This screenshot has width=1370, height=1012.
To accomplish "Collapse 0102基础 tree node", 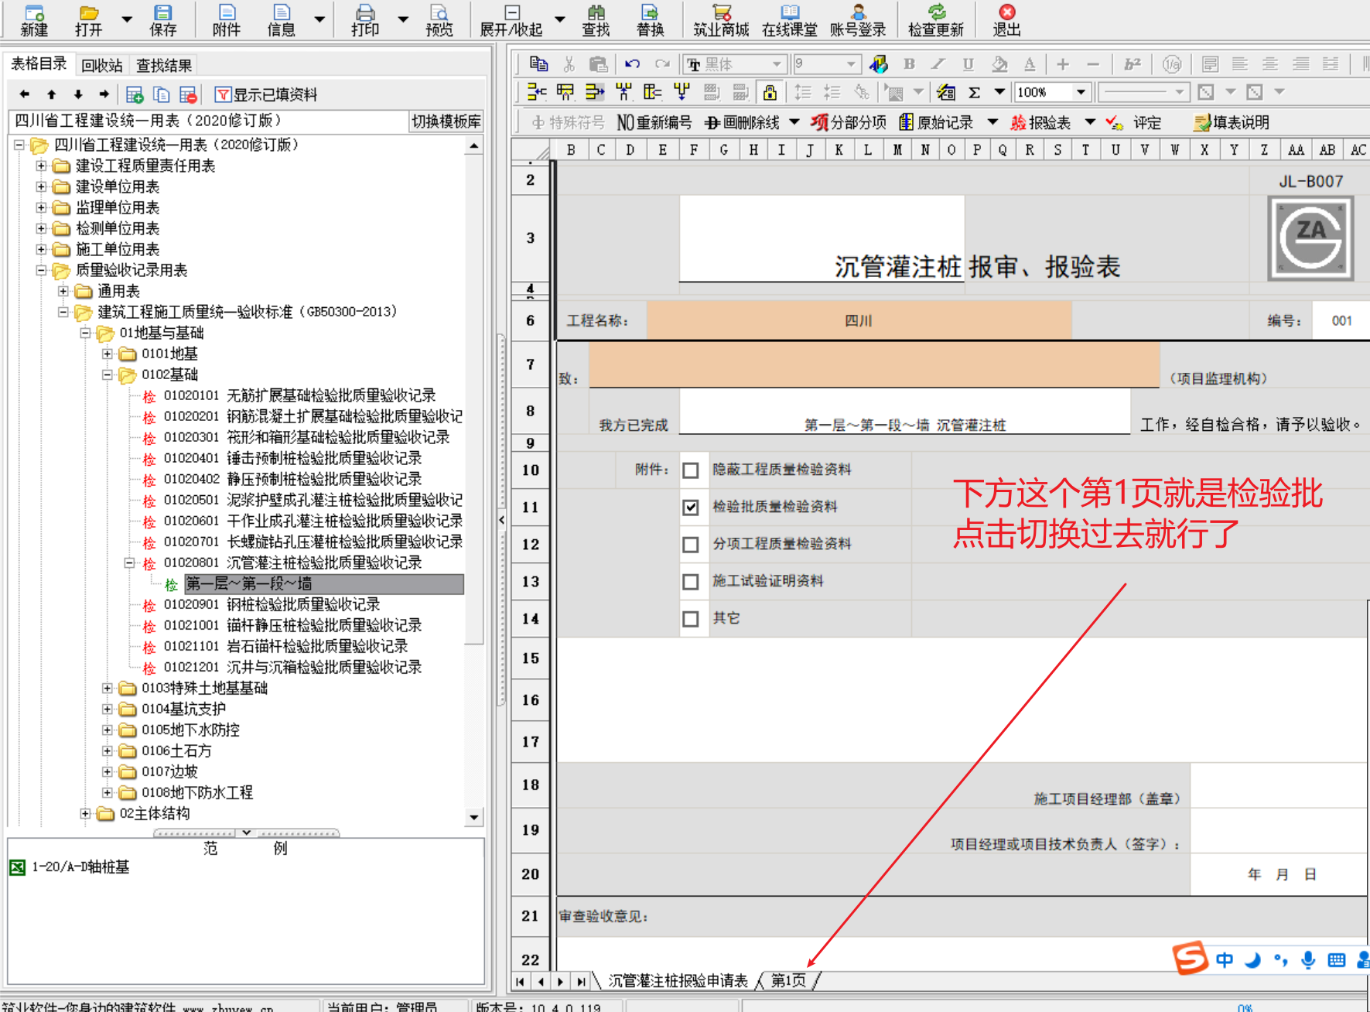I will tap(108, 374).
